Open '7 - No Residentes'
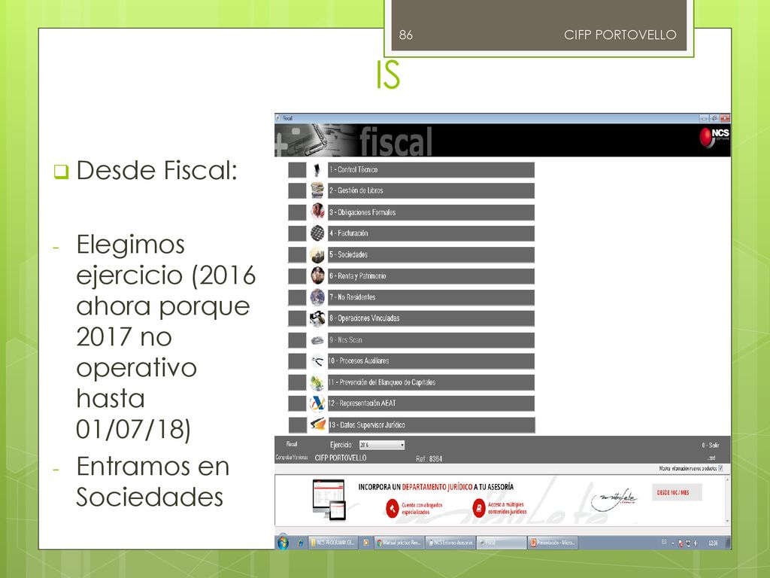The height and width of the screenshot is (578, 770). coord(431,297)
